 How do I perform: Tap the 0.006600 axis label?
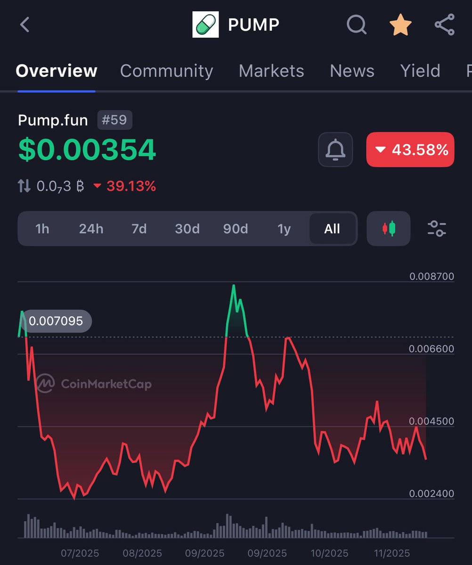pos(431,349)
